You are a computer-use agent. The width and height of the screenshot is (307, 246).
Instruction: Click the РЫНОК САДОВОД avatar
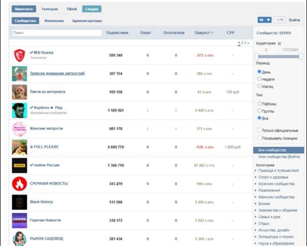pos(19,239)
